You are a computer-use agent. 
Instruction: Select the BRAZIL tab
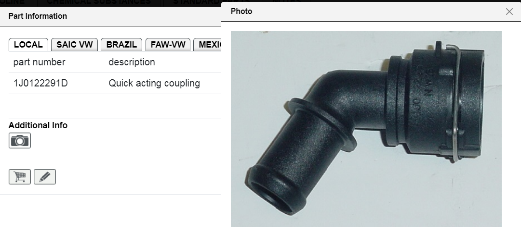(x=121, y=45)
